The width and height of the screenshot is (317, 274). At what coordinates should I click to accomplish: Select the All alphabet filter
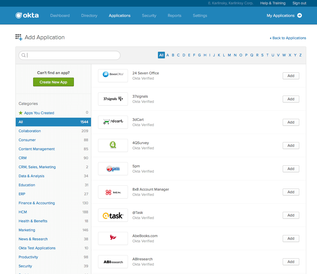click(x=161, y=55)
